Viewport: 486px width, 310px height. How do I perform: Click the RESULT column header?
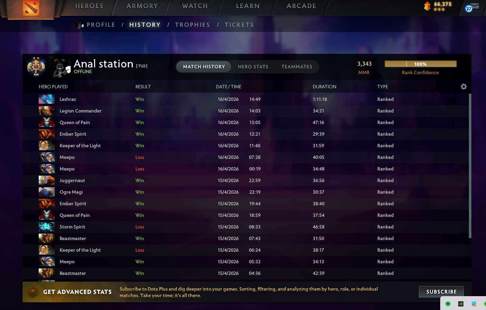pyautogui.click(x=143, y=87)
